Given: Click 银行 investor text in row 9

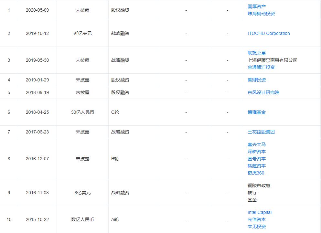Looking at the screenshot, I should click(x=252, y=193).
